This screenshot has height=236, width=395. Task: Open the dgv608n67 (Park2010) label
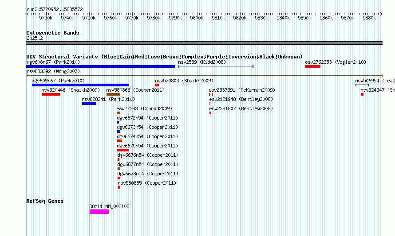click(x=53, y=62)
